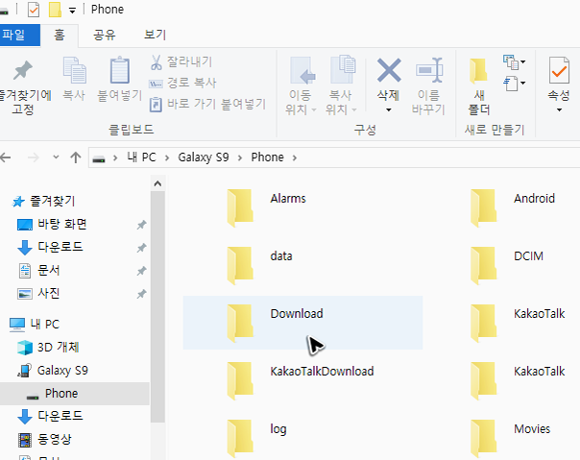Screen dimensions: 580x460
Task: Click navigation pane scroll up arrow
Action: [x=157, y=183]
